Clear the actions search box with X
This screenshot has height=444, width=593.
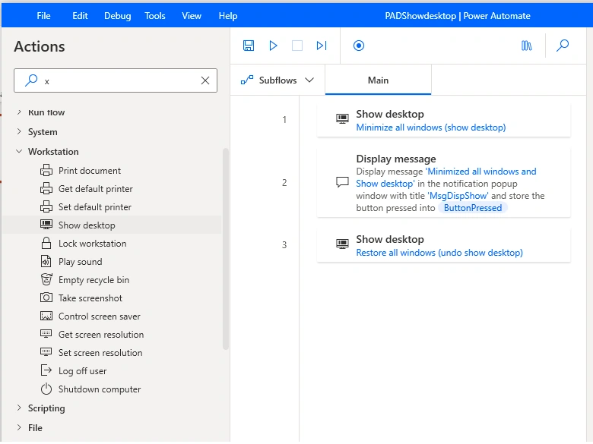pos(205,80)
